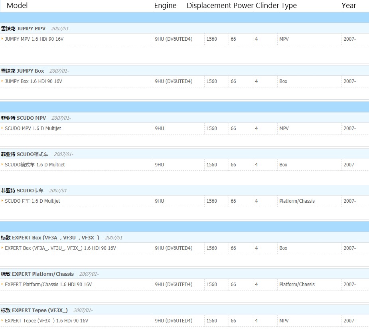This screenshot has width=369, height=332.
Task: Click the Year column header
Action: (x=349, y=6)
